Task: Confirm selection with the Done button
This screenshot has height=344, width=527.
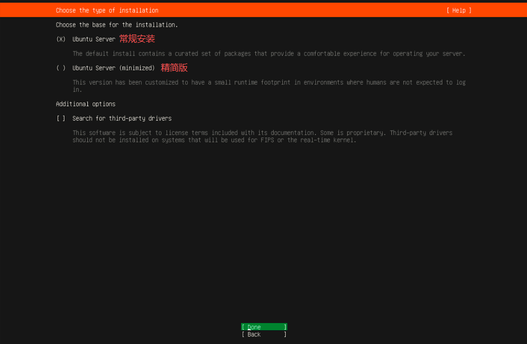Action: tap(264, 327)
